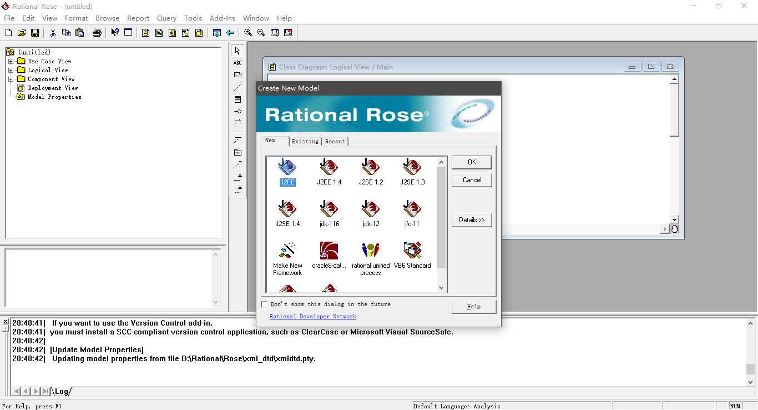The width and height of the screenshot is (758, 410).
Task: Click the Zoom In magnifier icon
Action: click(248, 33)
